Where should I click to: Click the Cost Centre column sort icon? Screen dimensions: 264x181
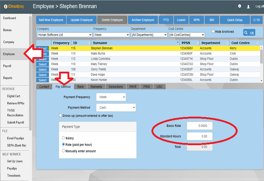tap(257, 43)
